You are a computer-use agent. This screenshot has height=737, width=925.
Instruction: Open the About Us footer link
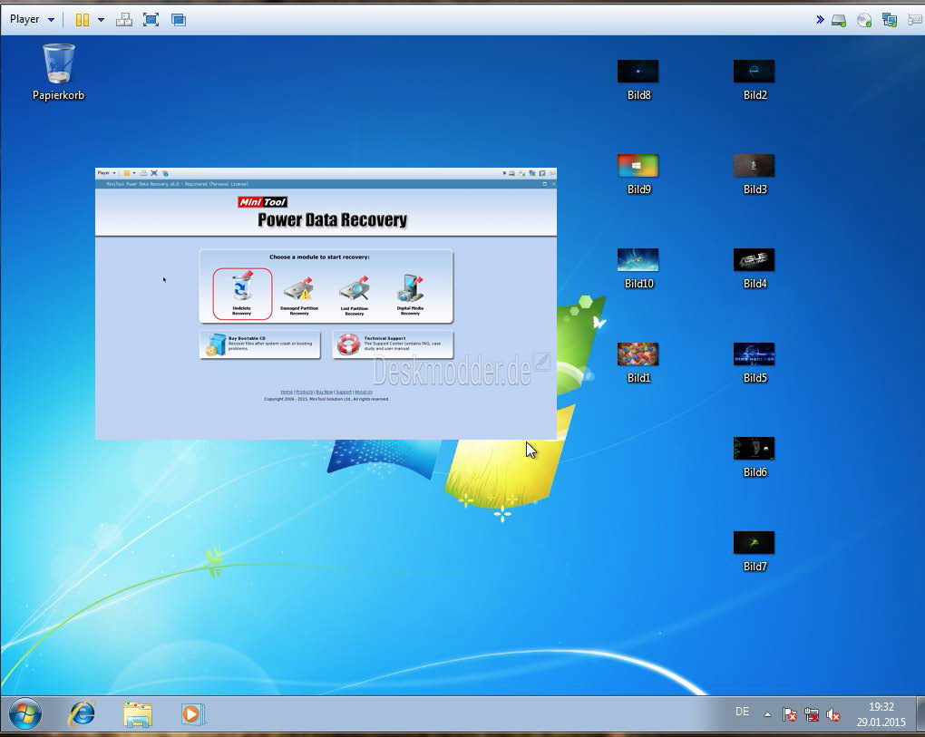(364, 393)
